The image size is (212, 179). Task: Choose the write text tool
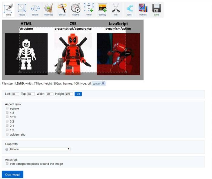(89, 9)
